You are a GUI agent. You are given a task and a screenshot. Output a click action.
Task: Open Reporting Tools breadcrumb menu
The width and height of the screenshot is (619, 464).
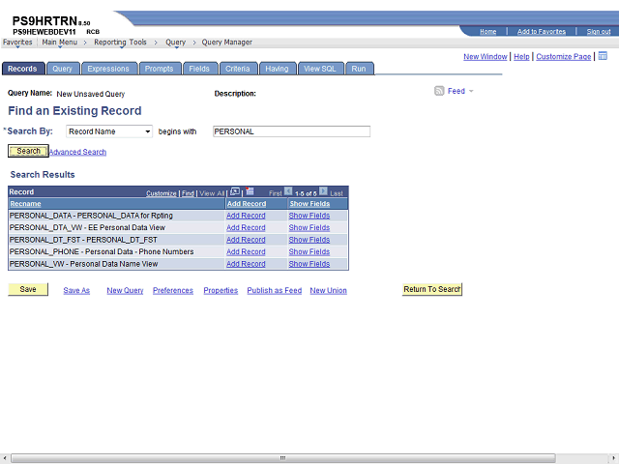(x=120, y=43)
